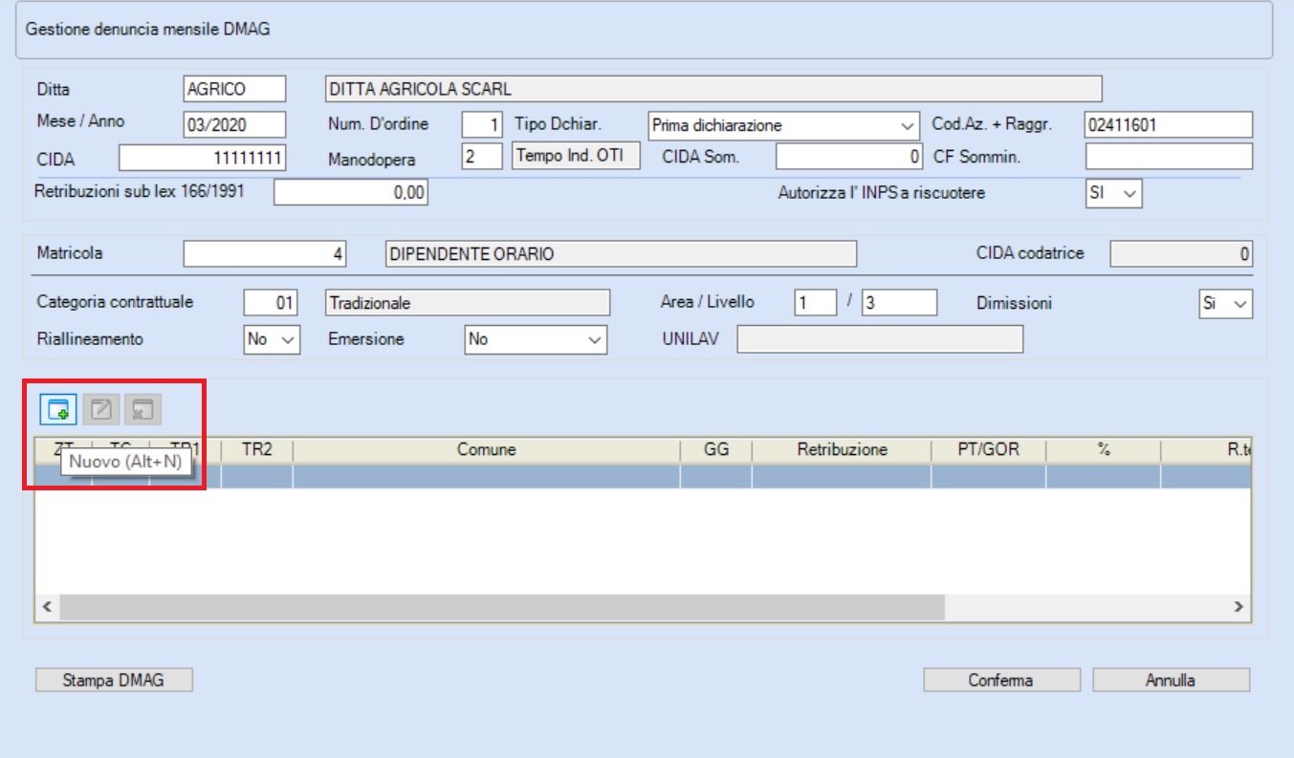
Task: Click the PT/GOR column header
Action: (988, 449)
